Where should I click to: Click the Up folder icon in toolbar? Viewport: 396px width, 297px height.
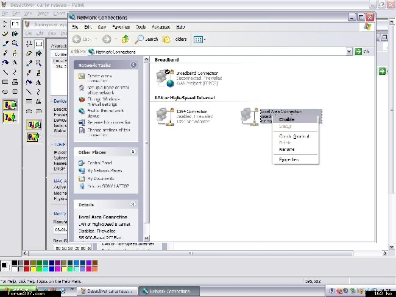(x=126, y=39)
